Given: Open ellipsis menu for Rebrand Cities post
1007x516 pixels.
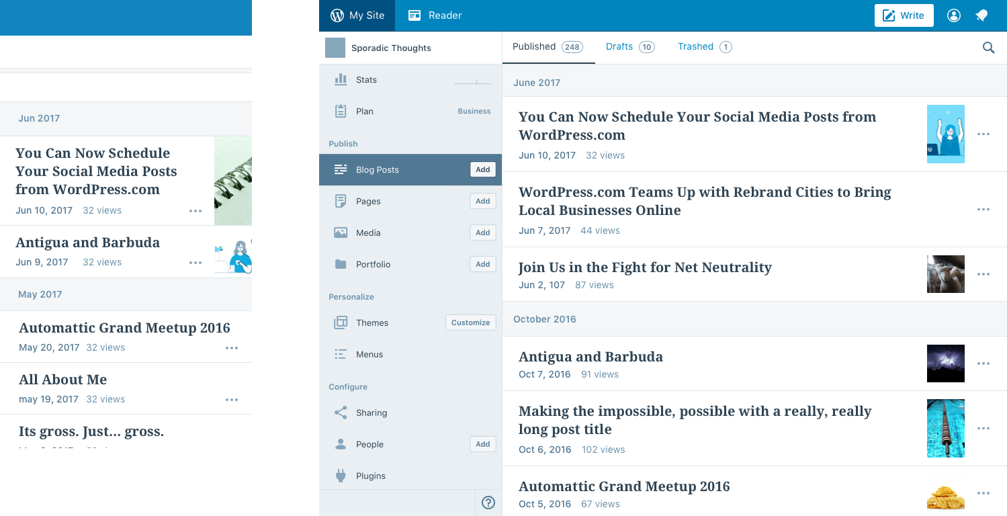Looking at the screenshot, I should click(983, 210).
